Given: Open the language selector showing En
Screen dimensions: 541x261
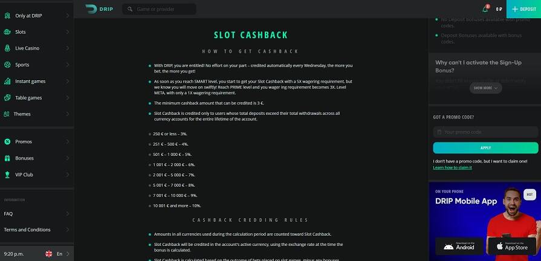Looking at the screenshot, I should point(57,254).
